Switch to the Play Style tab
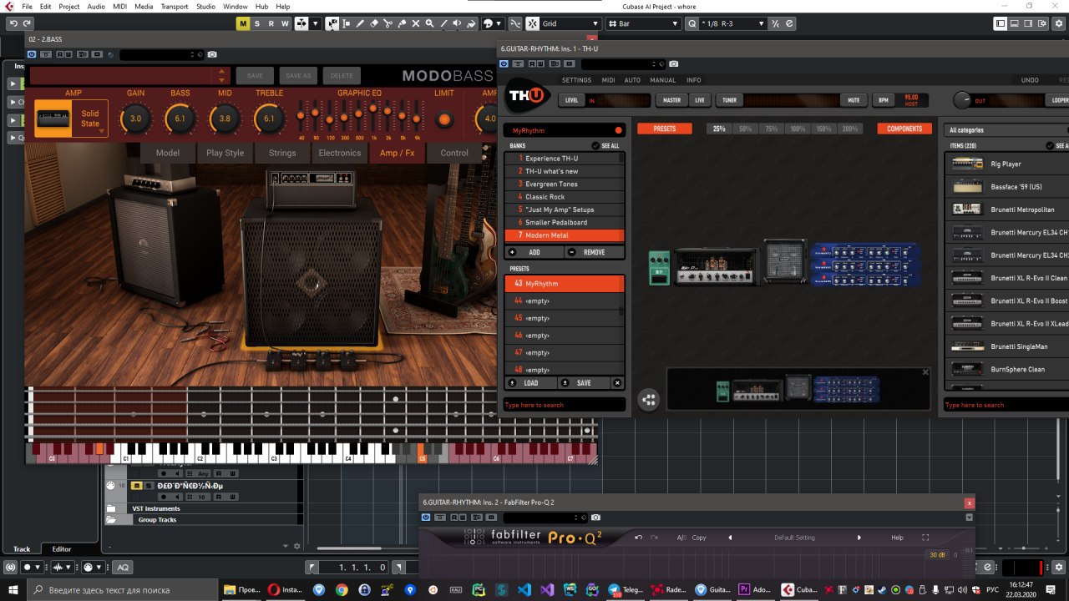Screen dimensions: 1069x601 [225, 153]
